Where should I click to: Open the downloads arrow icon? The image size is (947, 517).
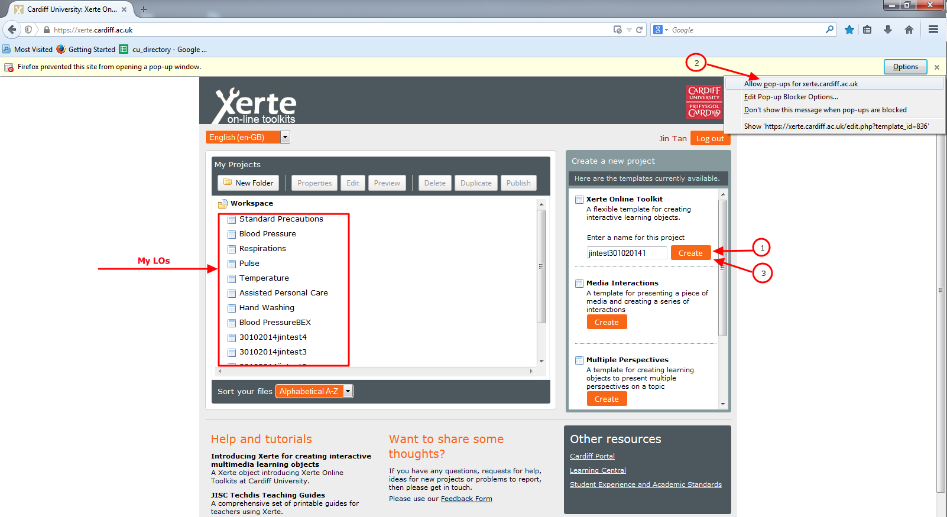coord(888,30)
